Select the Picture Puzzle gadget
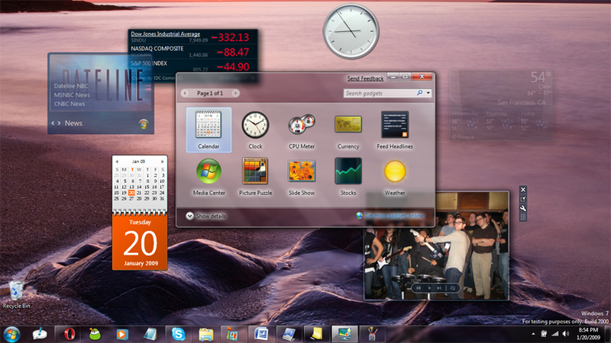 click(x=255, y=176)
